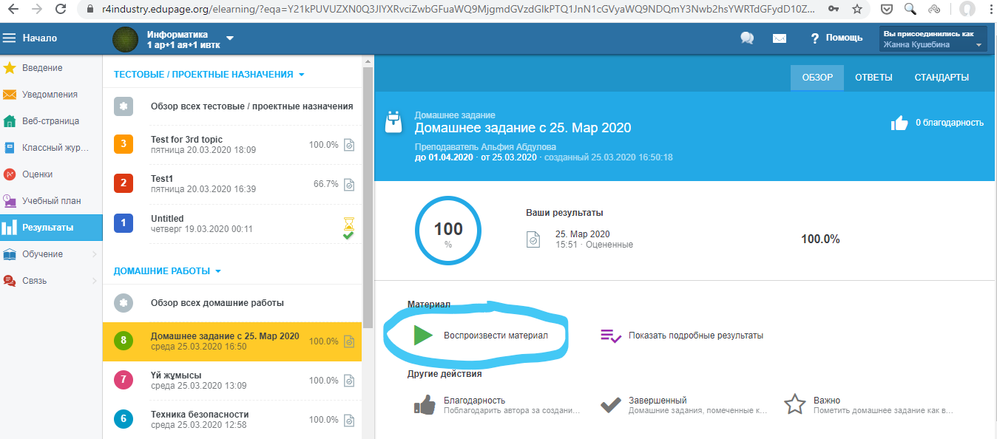Open Обзор всех домашние работы
The width and height of the screenshot is (997, 439).
pos(232,302)
